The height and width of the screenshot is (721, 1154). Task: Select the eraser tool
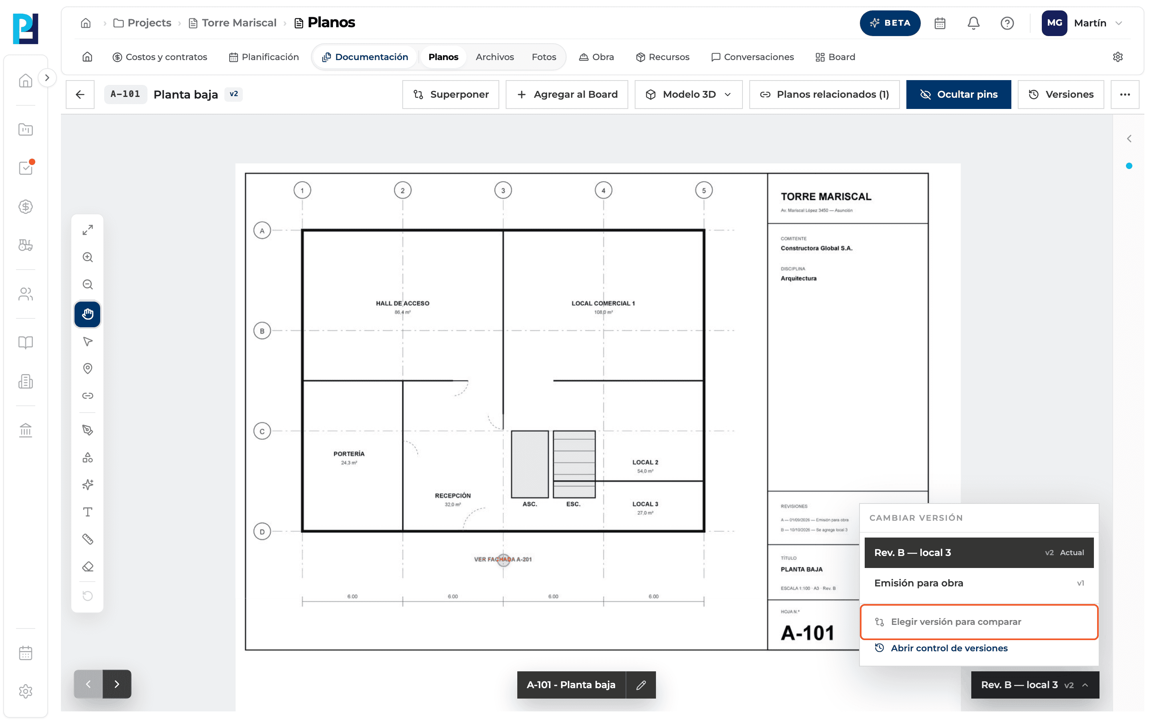(87, 566)
